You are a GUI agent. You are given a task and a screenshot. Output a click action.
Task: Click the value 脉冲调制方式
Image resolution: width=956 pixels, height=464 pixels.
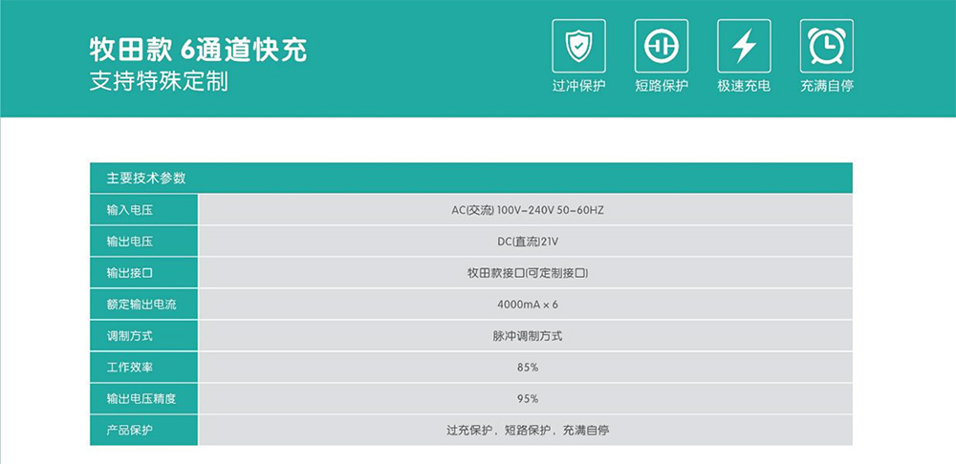(528, 336)
